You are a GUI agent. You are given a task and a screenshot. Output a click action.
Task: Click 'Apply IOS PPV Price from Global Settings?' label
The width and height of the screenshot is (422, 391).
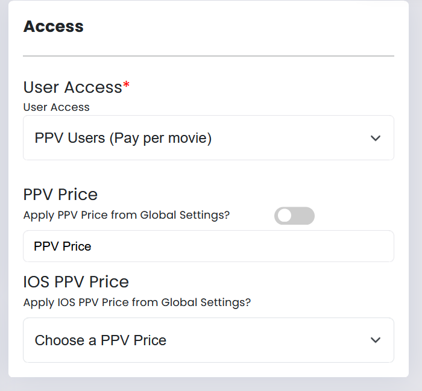(x=137, y=302)
